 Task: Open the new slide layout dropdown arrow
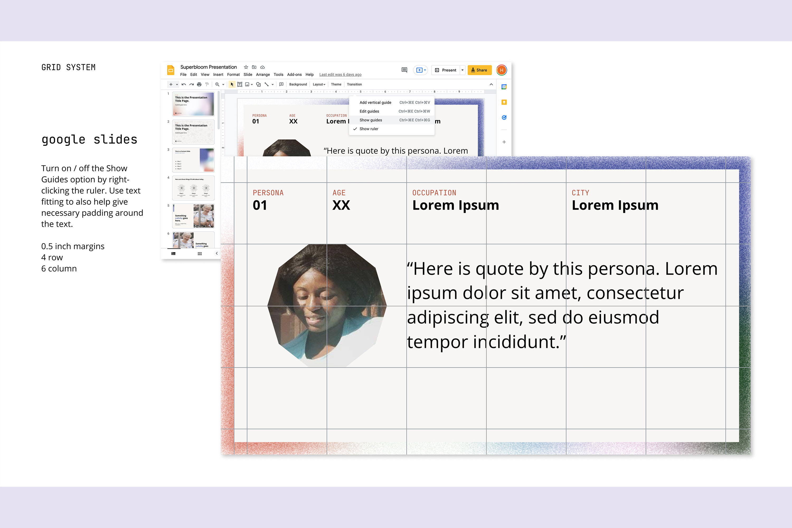177,84
